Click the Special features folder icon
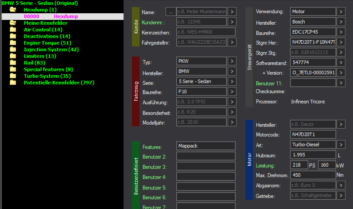Screen dimensions: 353x209 pos(13,69)
